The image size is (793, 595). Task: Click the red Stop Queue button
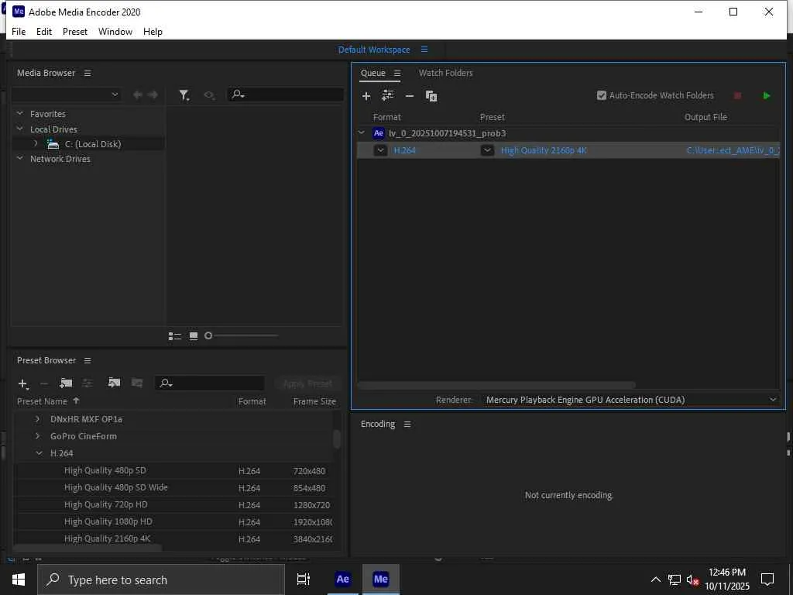737,95
